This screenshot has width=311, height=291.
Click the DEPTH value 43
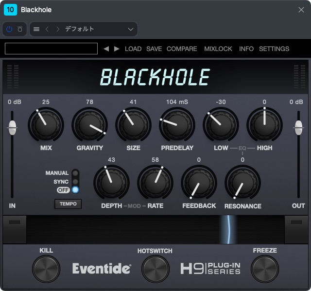[111, 160]
